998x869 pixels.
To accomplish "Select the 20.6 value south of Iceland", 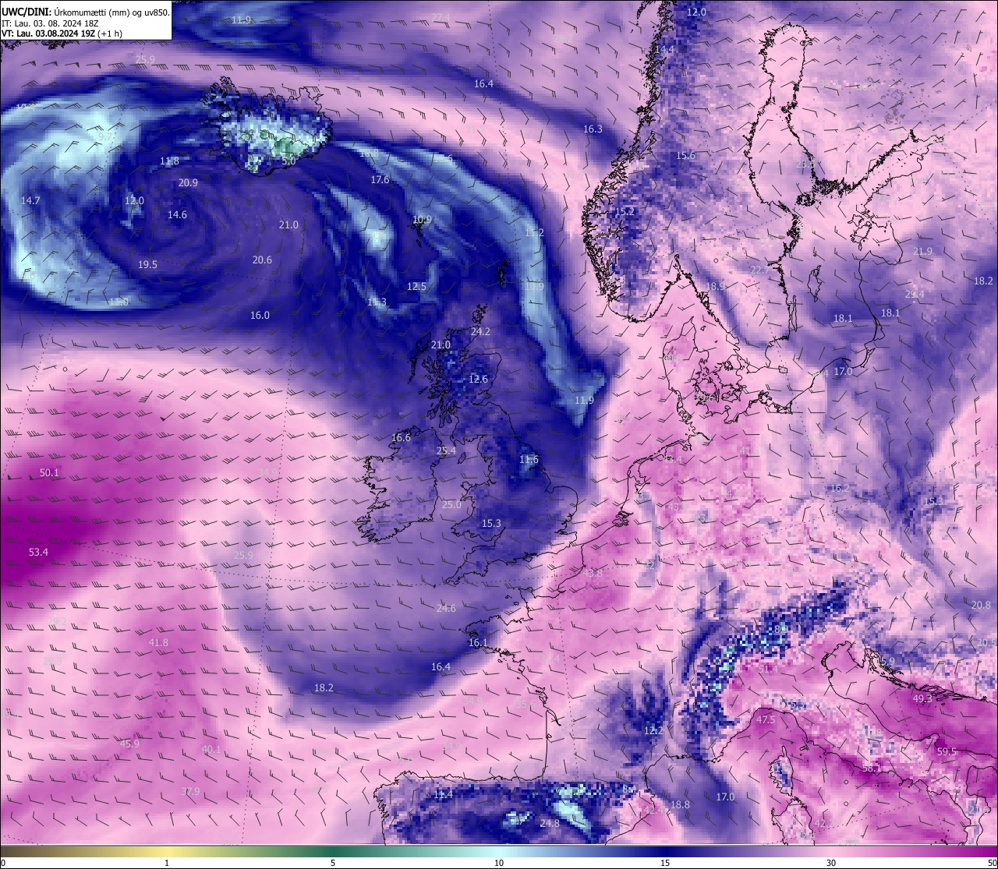I will [262, 260].
